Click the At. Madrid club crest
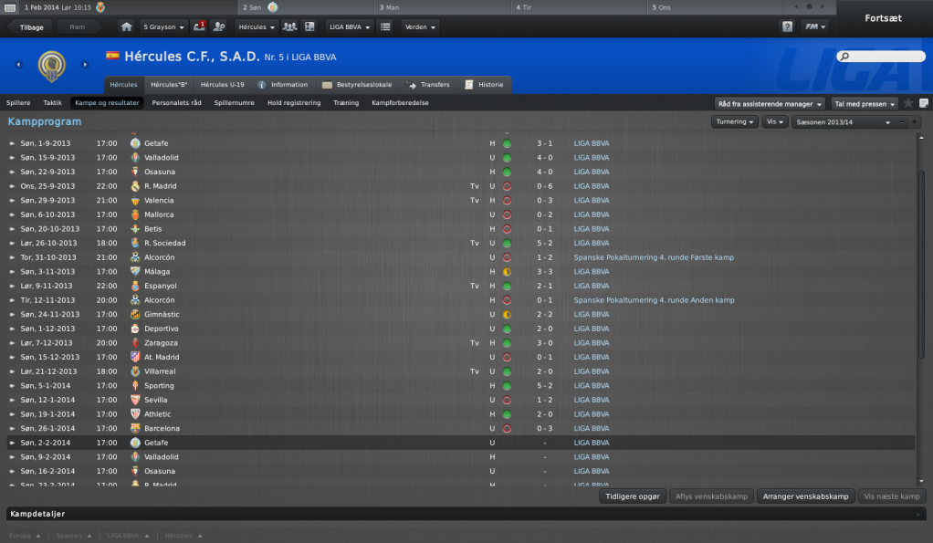Viewport: 933px width, 543px height. click(x=135, y=357)
